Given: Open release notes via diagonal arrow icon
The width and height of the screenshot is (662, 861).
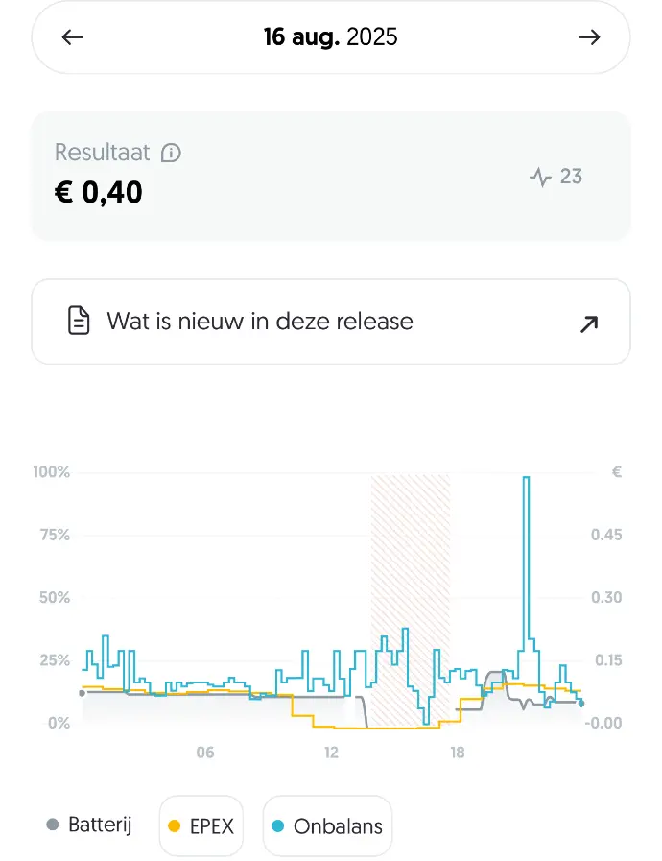Looking at the screenshot, I should (x=589, y=323).
